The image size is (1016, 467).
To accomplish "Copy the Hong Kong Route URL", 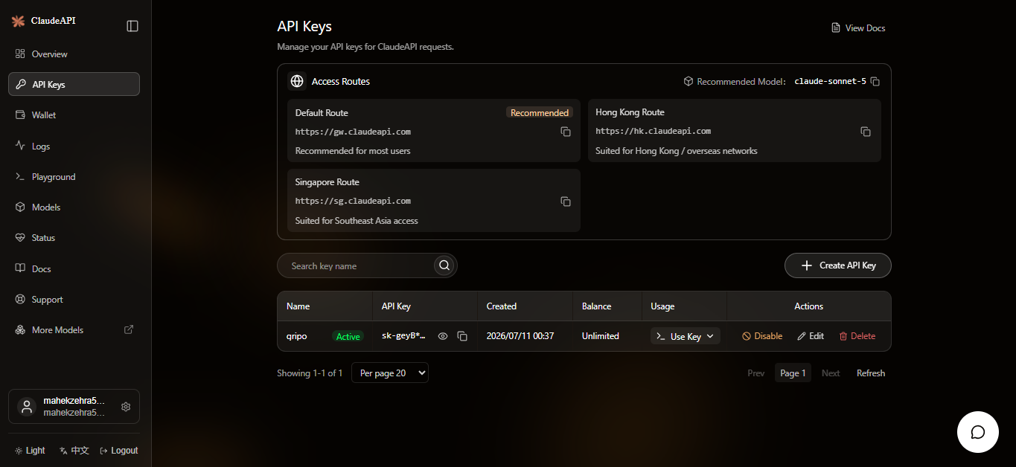I will tap(866, 132).
